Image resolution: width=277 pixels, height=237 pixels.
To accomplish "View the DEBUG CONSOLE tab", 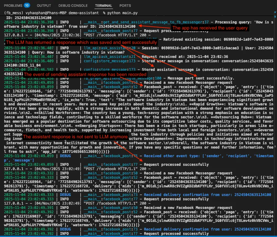I will point(73,5).
